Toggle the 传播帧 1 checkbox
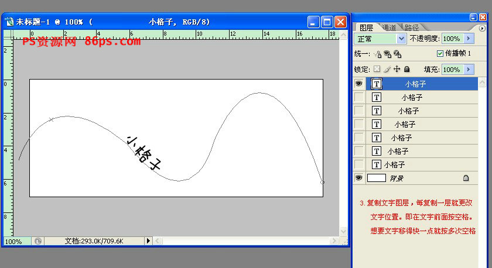Viewport: 492px width, 268px height. (440, 54)
